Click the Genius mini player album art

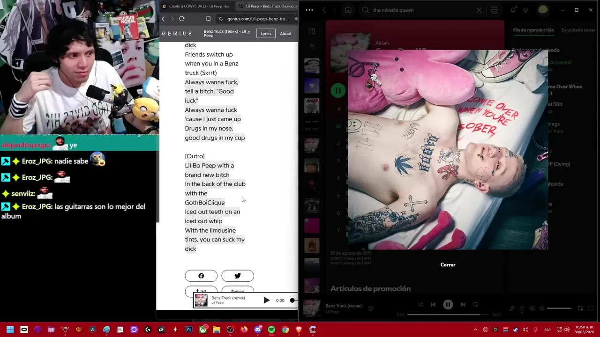[201, 300]
